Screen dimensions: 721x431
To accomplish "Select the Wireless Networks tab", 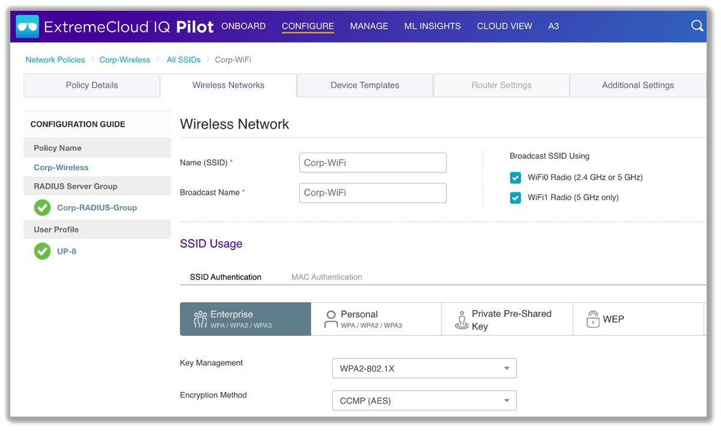I will (228, 85).
